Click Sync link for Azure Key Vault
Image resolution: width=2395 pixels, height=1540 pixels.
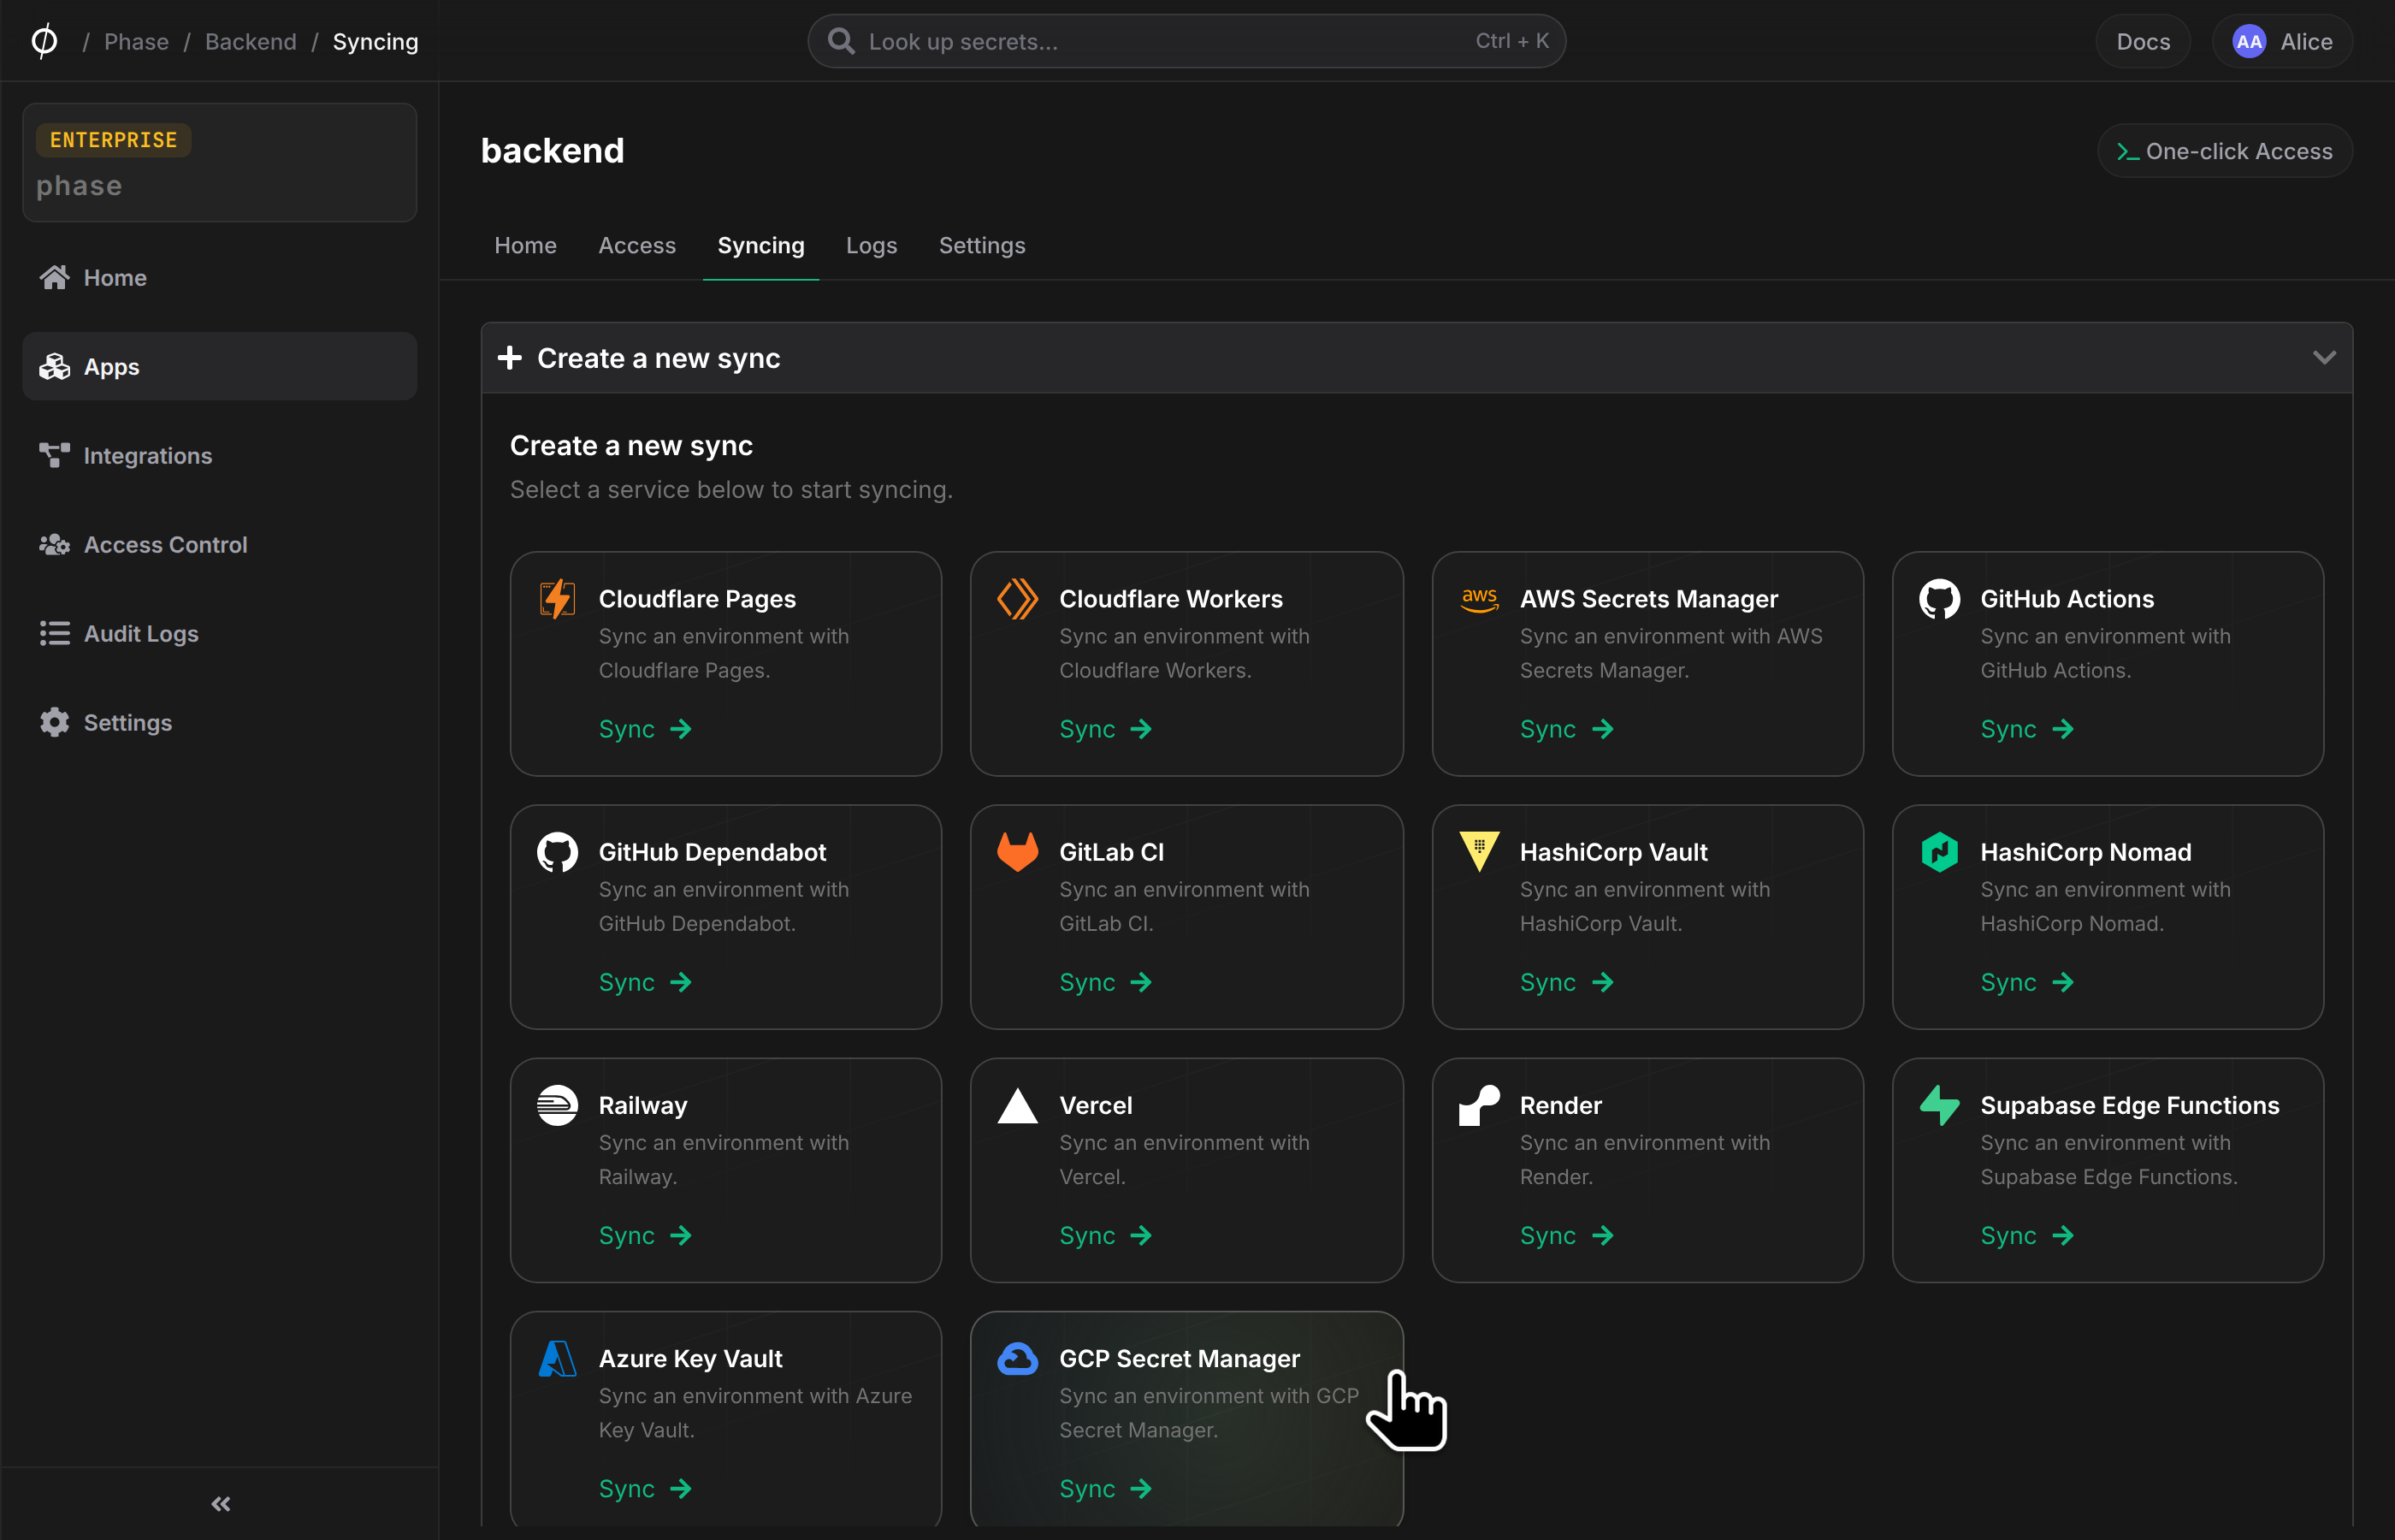click(x=646, y=1488)
